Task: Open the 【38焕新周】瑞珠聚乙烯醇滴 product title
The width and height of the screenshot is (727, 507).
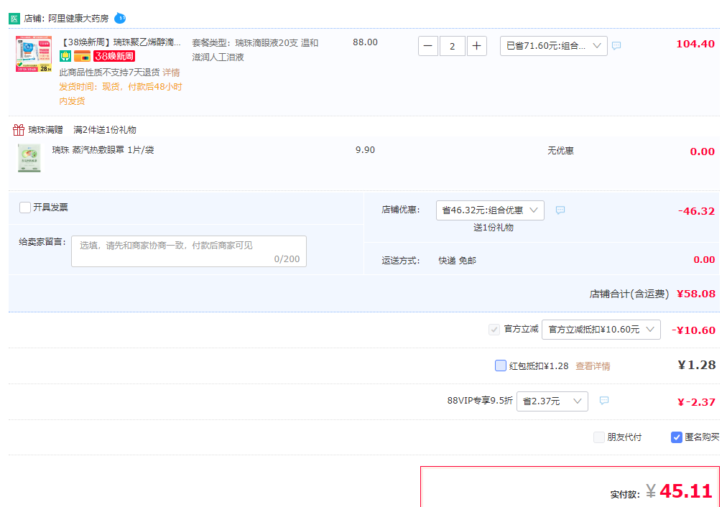Action: 120,42
